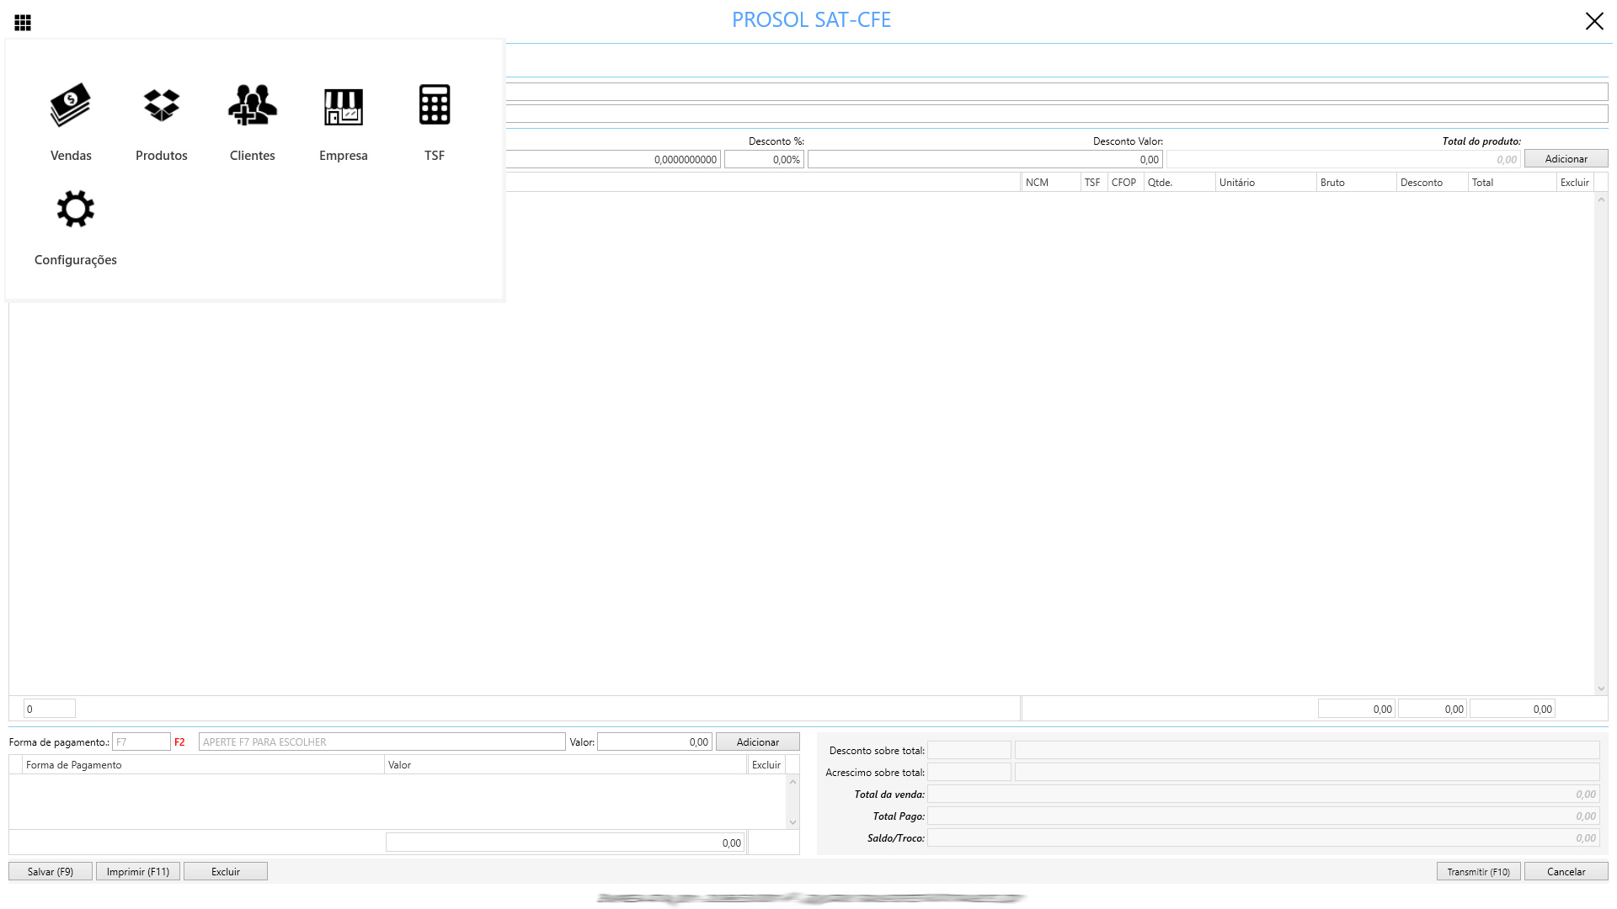Click the APERTE F7 PARA ESCOLHER field
Image resolution: width=1617 pixels, height=909 pixels.
[x=382, y=742]
